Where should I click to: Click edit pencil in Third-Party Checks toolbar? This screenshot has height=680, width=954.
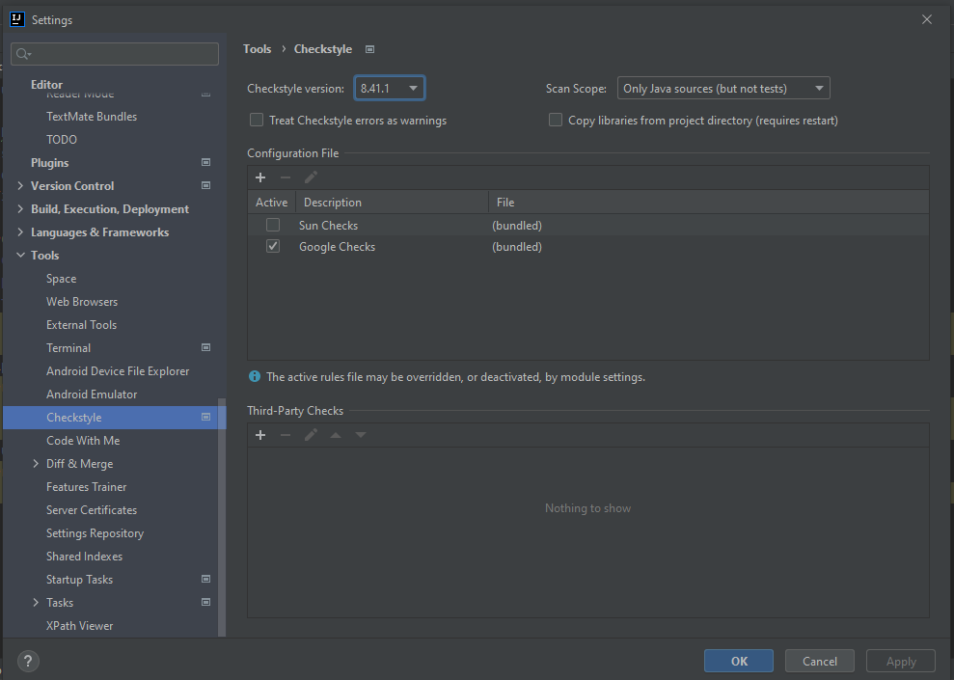coord(311,435)
